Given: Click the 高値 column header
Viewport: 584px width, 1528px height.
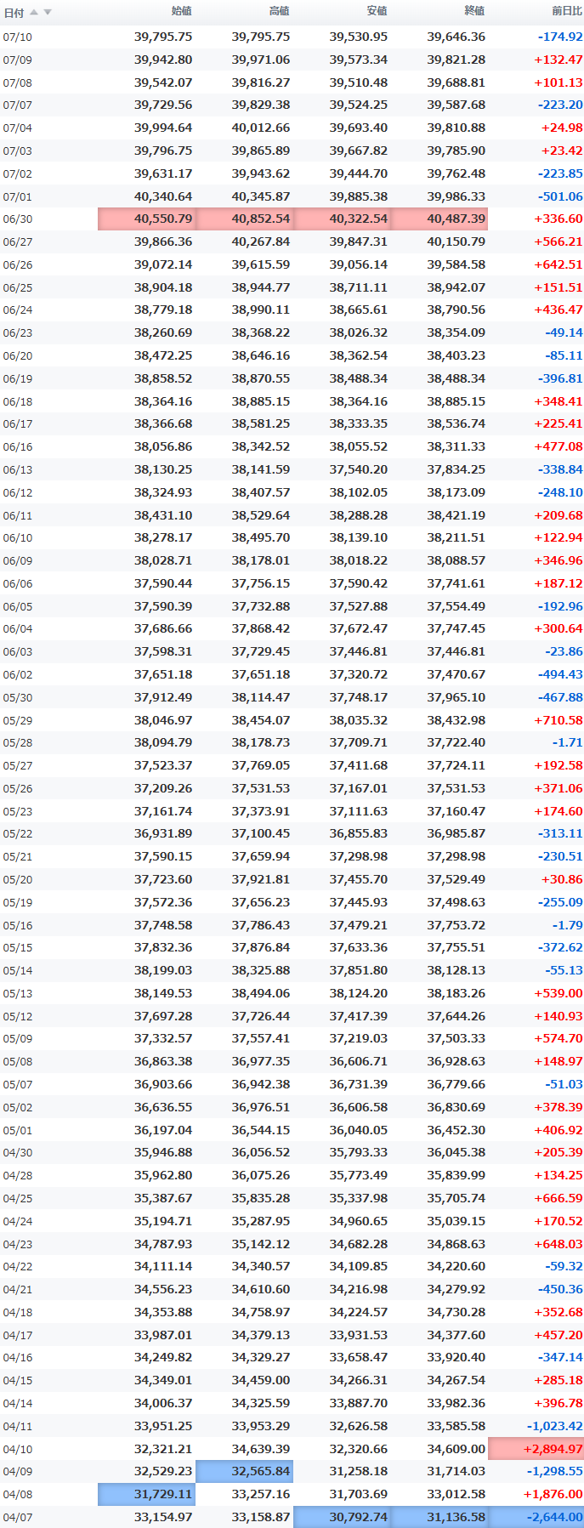Looking at the screenshot, I should click(x=280, y=11).
